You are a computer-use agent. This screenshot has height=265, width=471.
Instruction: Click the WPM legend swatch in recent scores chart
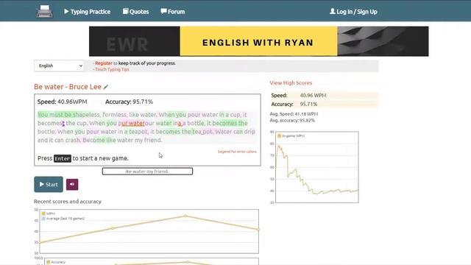43,213
